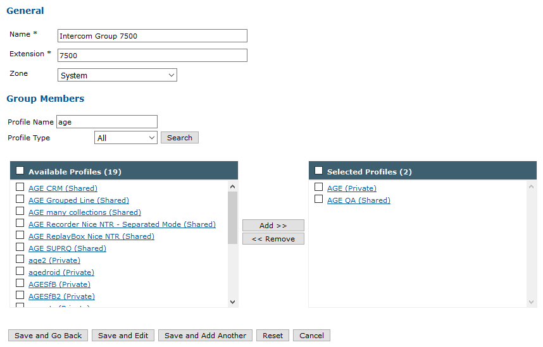Open the Zone dropdown

click(117, 75)
